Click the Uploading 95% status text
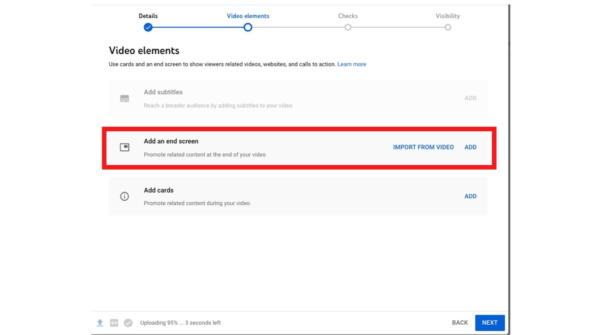596x335 pixels. click(181, 323)
